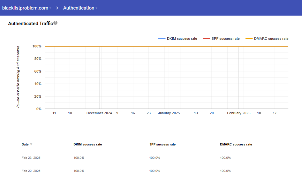Expand the Authentication dropdown menu
The image size is (302, 176).
pyautogui.click(x=80, y=8)
